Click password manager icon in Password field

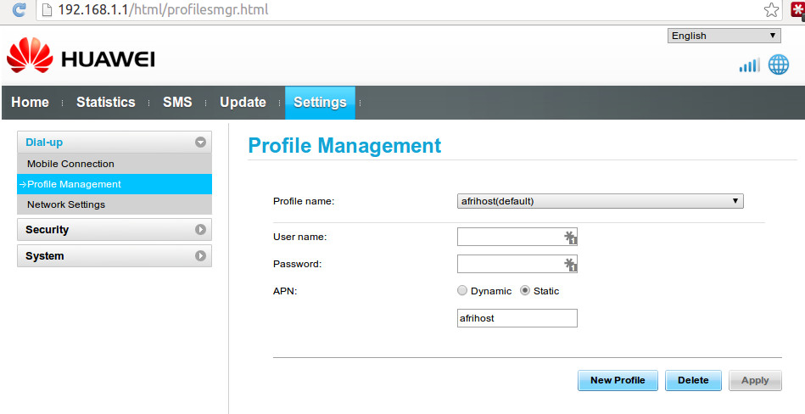570,265
